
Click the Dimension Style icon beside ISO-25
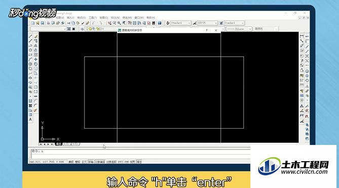click(195, 23)
